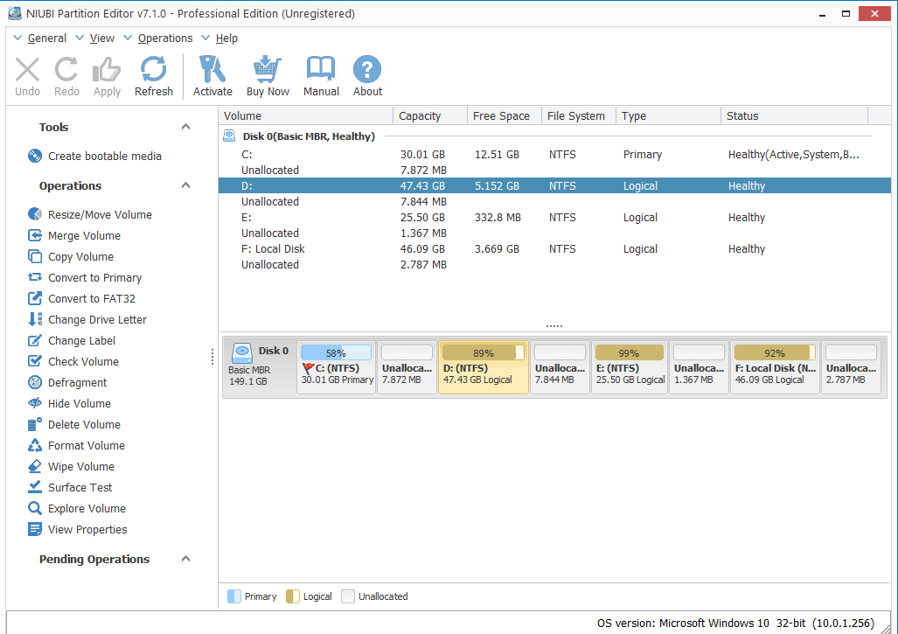Click the Surface Test icon
This screenshot has height=634, width=898.
click(35, 487)
